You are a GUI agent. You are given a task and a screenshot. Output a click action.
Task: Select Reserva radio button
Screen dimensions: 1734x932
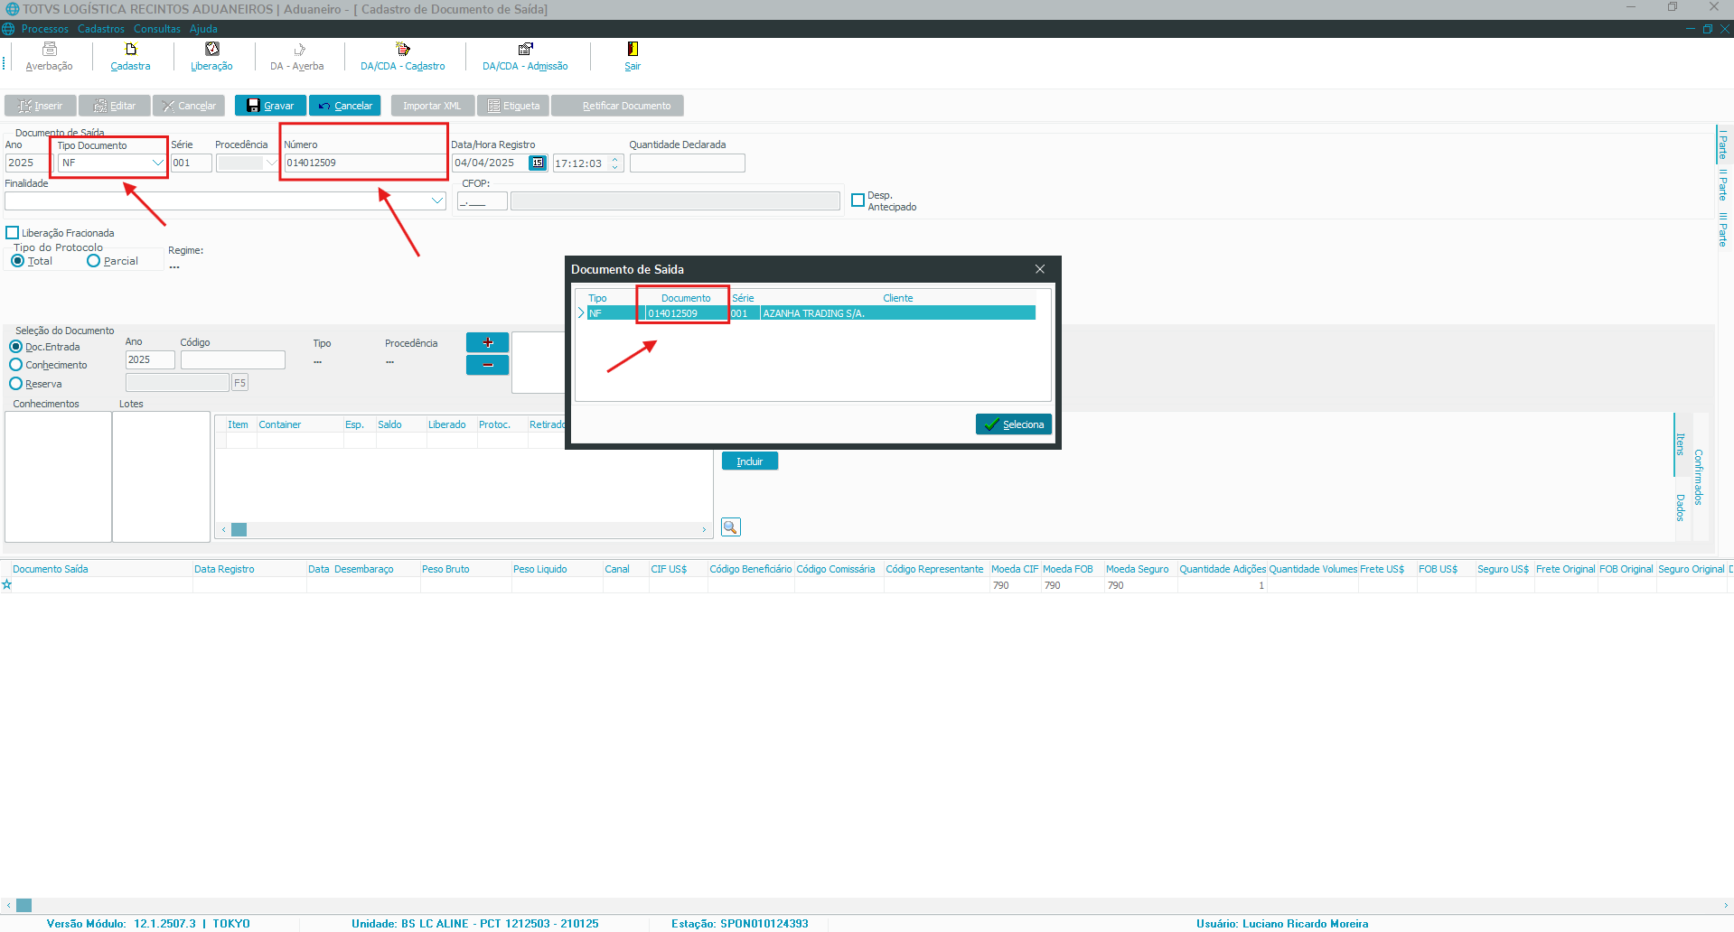(x=16, y=384)
